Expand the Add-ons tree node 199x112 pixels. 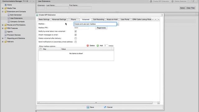tap(3, 42)
